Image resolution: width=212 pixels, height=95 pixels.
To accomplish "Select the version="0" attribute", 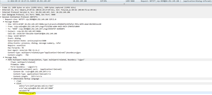I will tap(24, 91).
